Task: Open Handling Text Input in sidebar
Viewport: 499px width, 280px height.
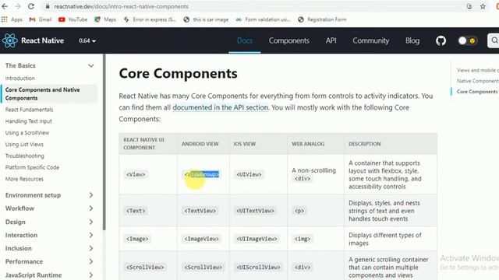Action: tap(29, 121)
